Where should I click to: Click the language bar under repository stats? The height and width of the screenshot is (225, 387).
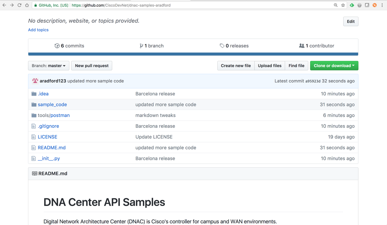click(193, 54)
